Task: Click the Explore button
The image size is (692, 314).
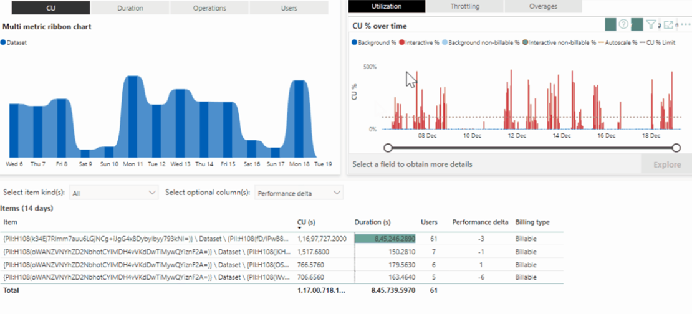Action: click(x=666, y=164)
